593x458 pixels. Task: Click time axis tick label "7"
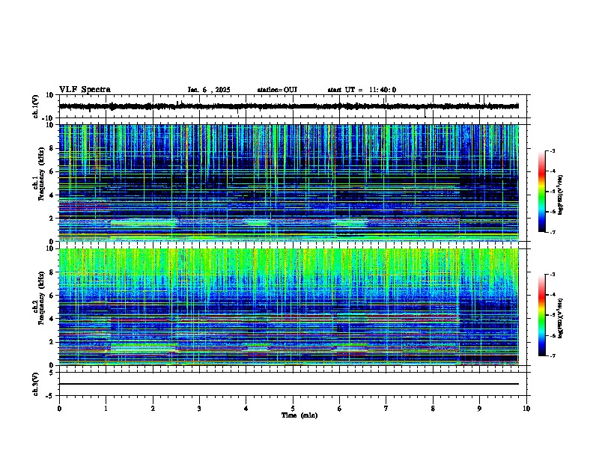tap(386, 409)
